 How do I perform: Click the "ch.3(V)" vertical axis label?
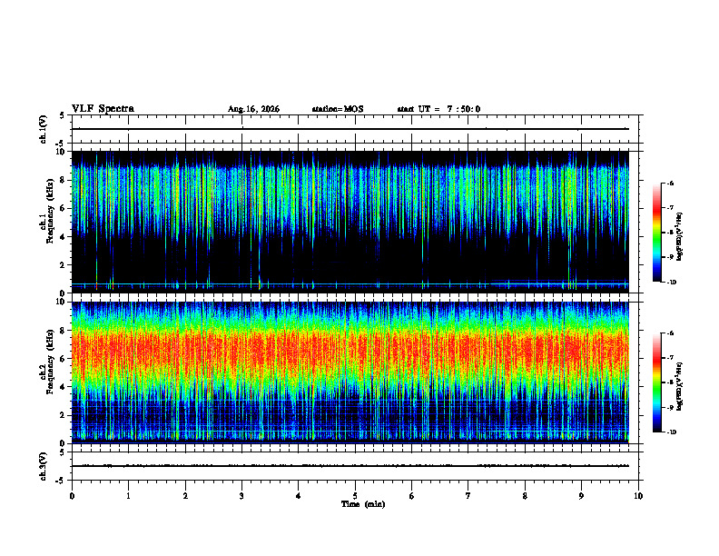(x=44, y=466)
